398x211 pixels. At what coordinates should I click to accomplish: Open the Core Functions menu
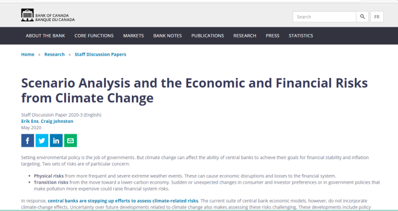tap(94, 36)
